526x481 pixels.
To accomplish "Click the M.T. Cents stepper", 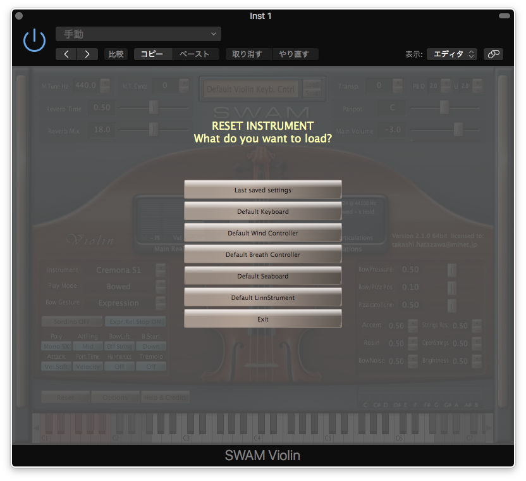I will pyautogui.click(x=184, y=85).
